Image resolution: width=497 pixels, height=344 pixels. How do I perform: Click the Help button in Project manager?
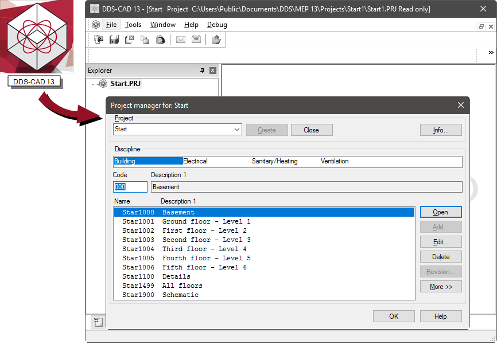click(441, 316)
